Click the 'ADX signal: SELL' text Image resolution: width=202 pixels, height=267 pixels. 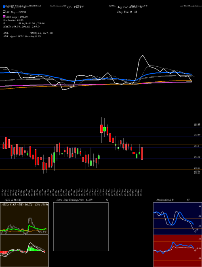[22, 36]
